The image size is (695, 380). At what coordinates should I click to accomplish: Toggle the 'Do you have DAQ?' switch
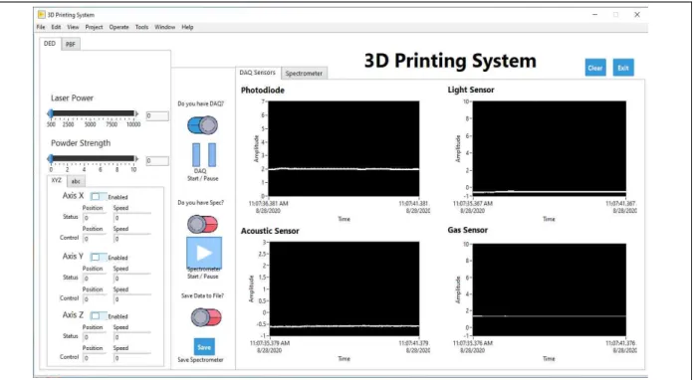pyautogui.click(x=202, y=125)
